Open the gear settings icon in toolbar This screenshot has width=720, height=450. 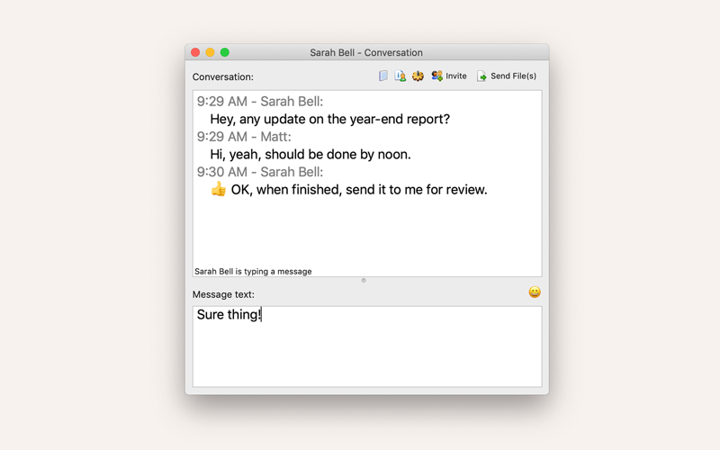click(418, 76)
